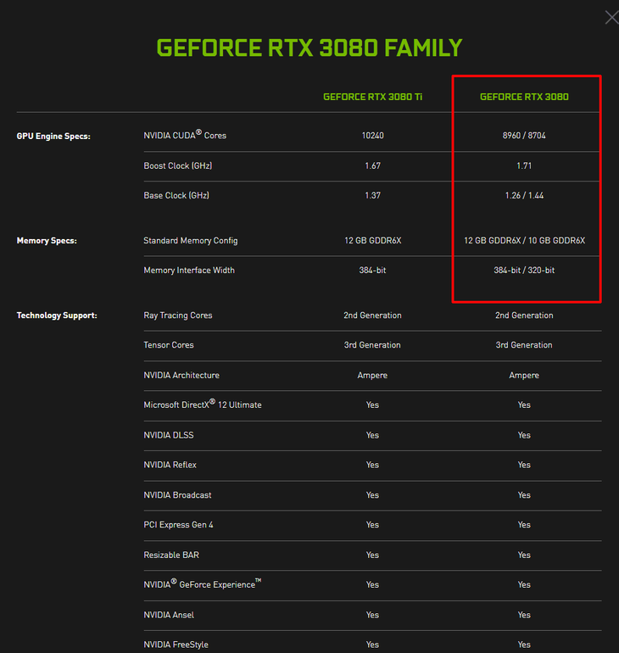Click the 8960 / 8704 CUDA cores value
This screenshot has height=653, width=619.
524,136
